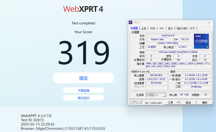Click the 验证 button in CPU-Z
The height and width of the screenshot is (132, 216).
(188, 103)
